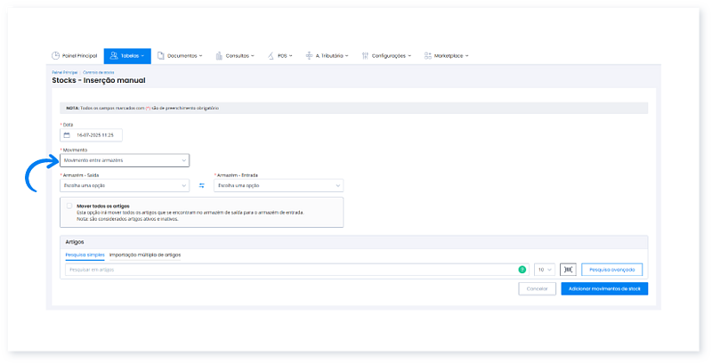712x364 pixels.
Task: Expand the 'Armazém - Saída' dropdown
Action: pyautogui.click(x=125, y=185)
